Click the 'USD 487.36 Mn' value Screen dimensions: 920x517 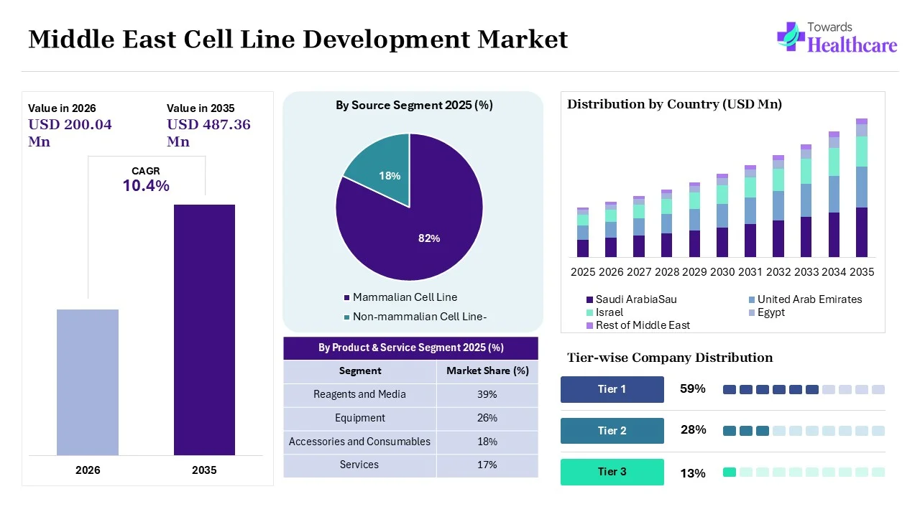pyautogui.click(x=208, y=133)
